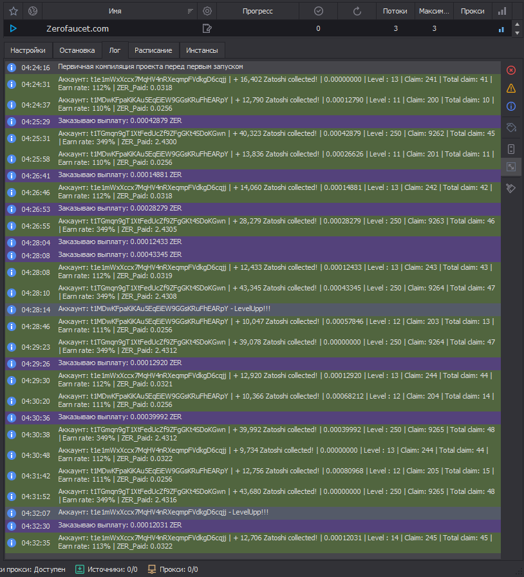Click the log color fill bucket icon
Screen dimensions: 524x577
(x=511, y=127)
